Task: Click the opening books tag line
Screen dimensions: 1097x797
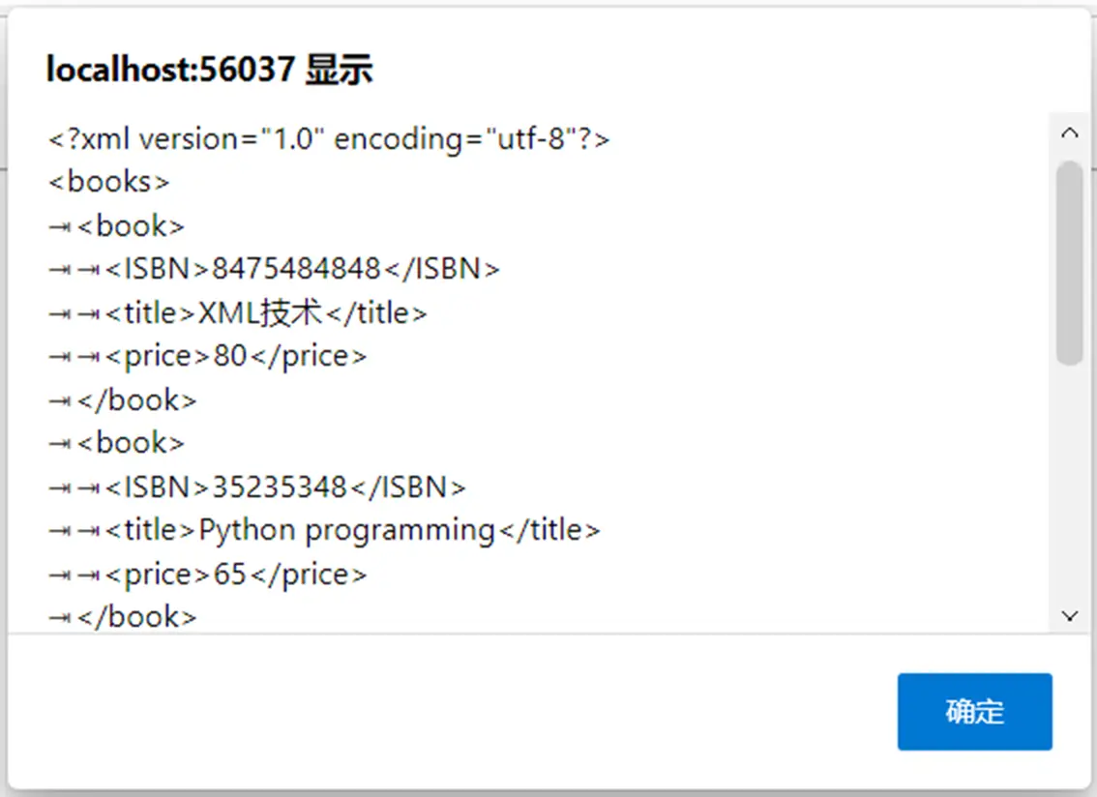Action: coord(108,182)
